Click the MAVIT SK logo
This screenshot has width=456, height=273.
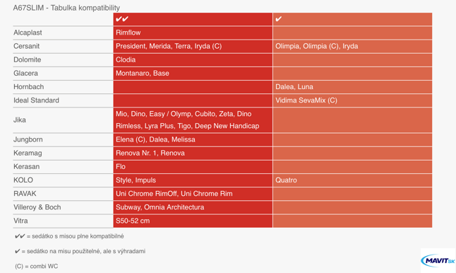point(438,260)
